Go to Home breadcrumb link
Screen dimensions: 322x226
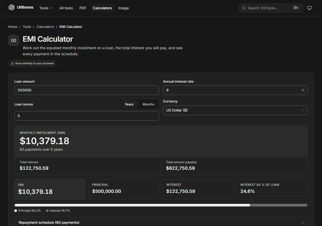pos(13,27)
